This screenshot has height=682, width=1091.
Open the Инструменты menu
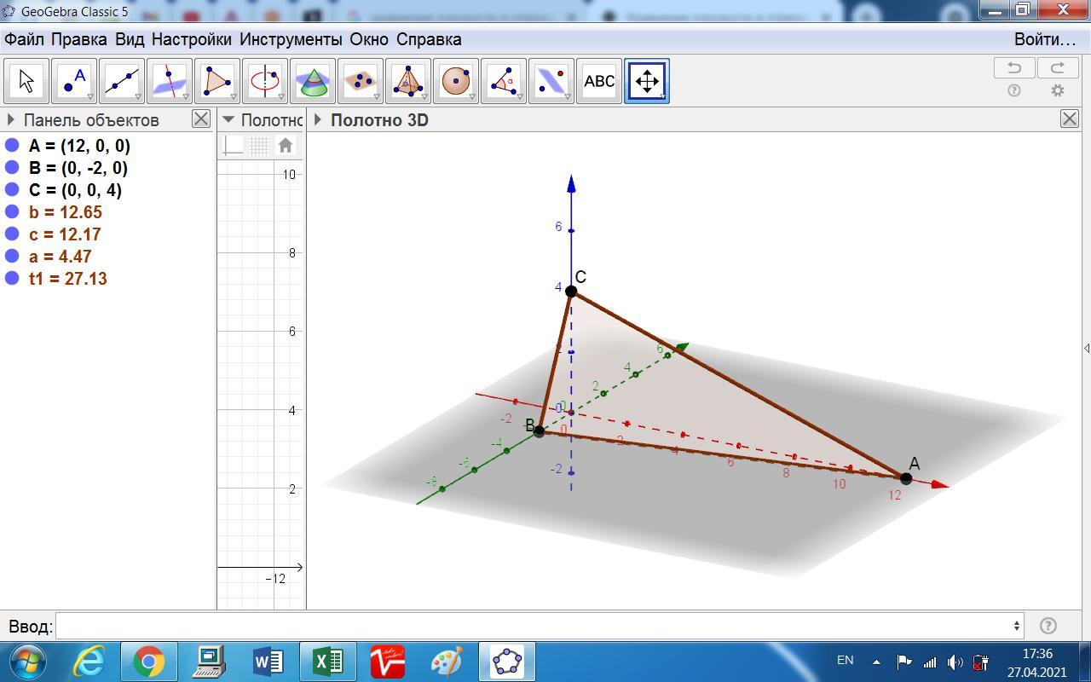pos(291,39)
